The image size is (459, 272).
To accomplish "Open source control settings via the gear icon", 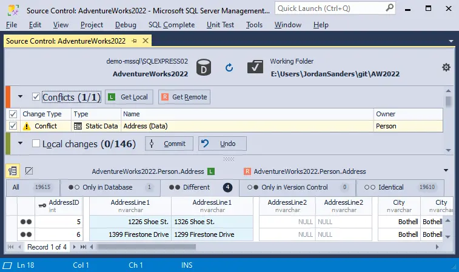I will point(446,68).
